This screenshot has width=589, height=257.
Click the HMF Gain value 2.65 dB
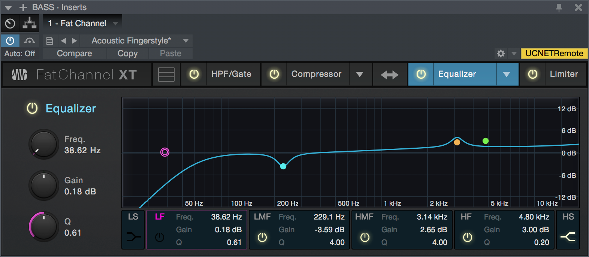click(434, 230)
